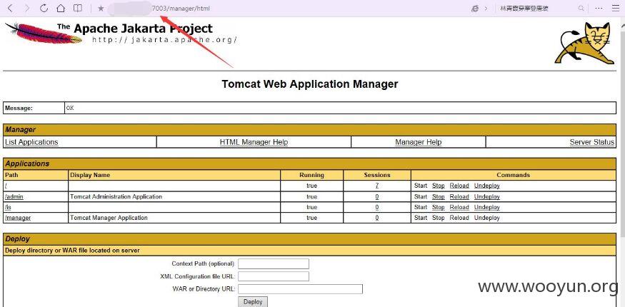Open the List Applications link
Image resolution: width=625 pixels, height=307 pixels.
coord(31,142)
